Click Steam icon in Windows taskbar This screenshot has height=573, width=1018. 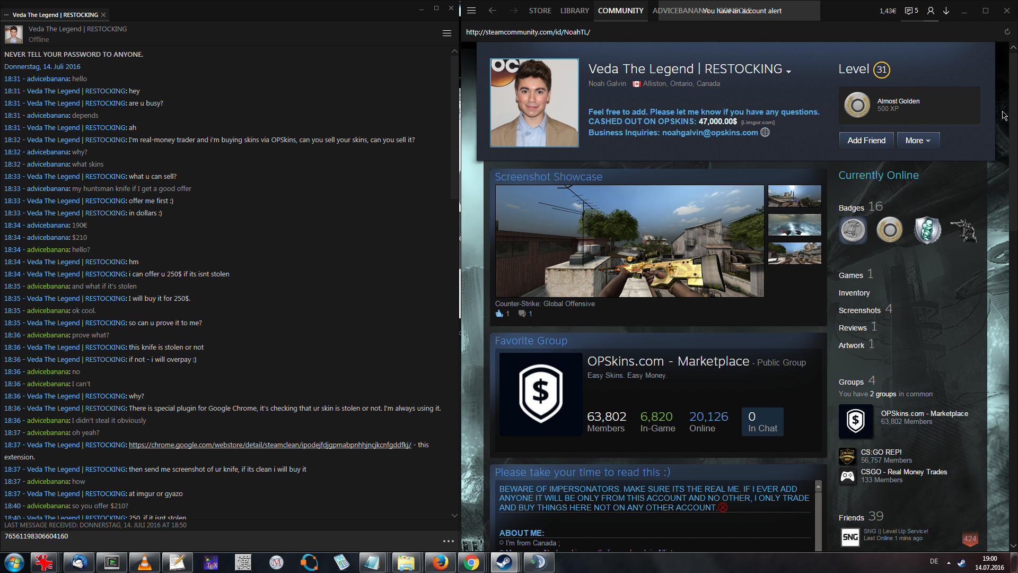click(504, 562)
